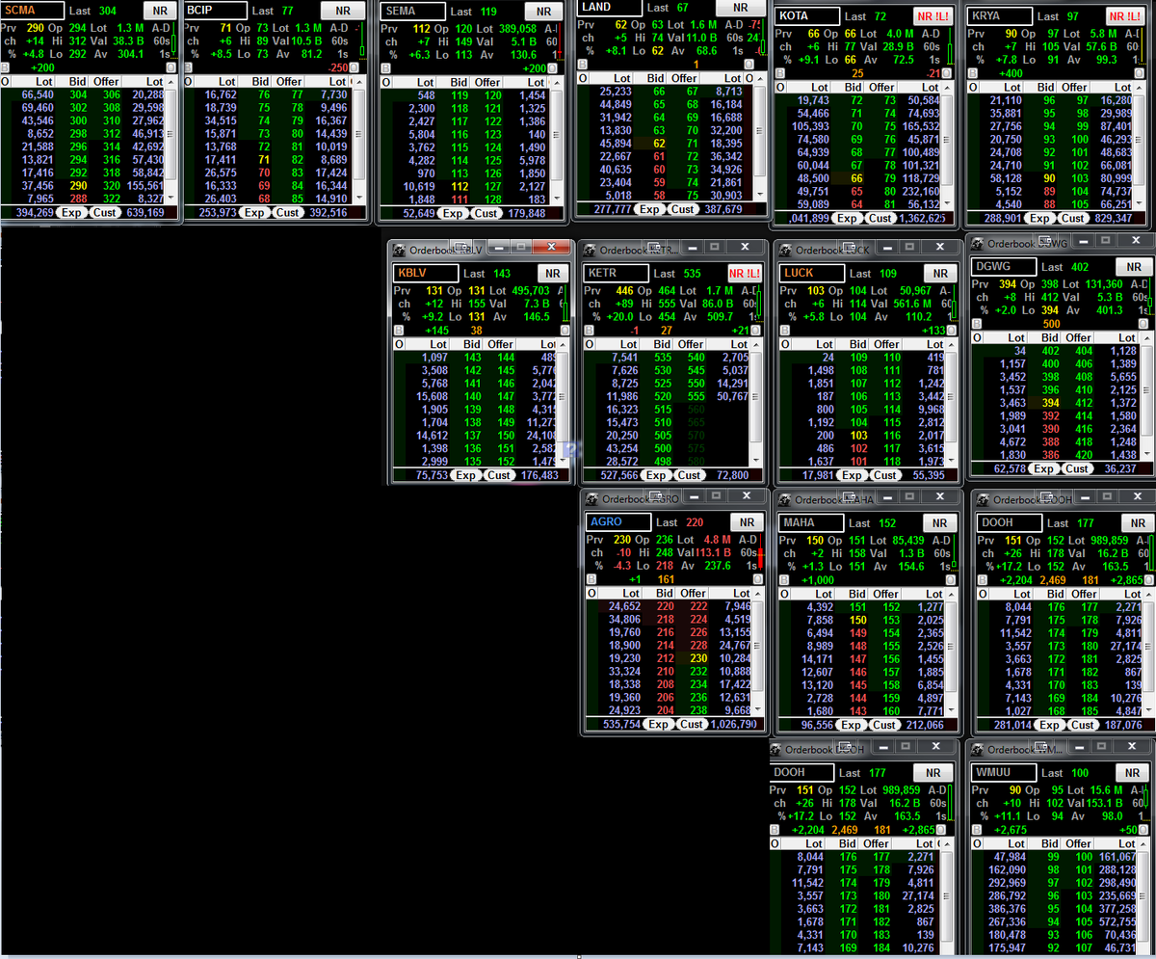Click the app icon in Orderbook KBLV title bar

[x=400, y=249]
